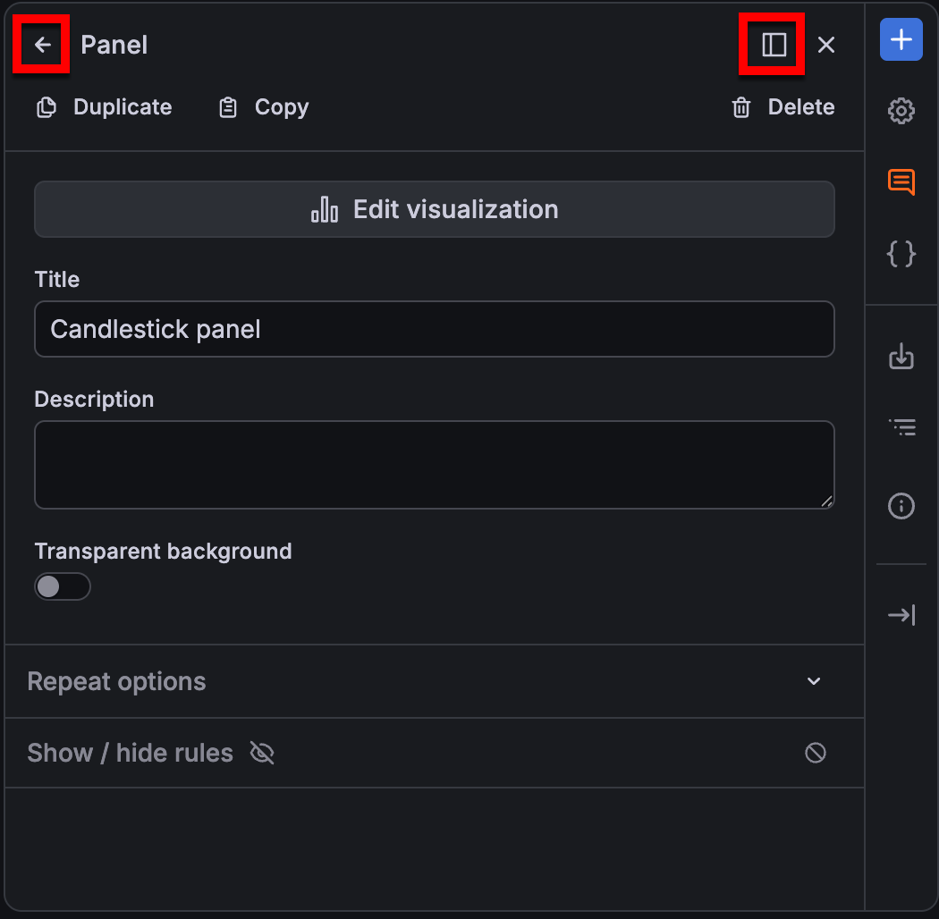Click the back arrow next to Panel
This screenshot has height=919, width=939.
point(42,45)
